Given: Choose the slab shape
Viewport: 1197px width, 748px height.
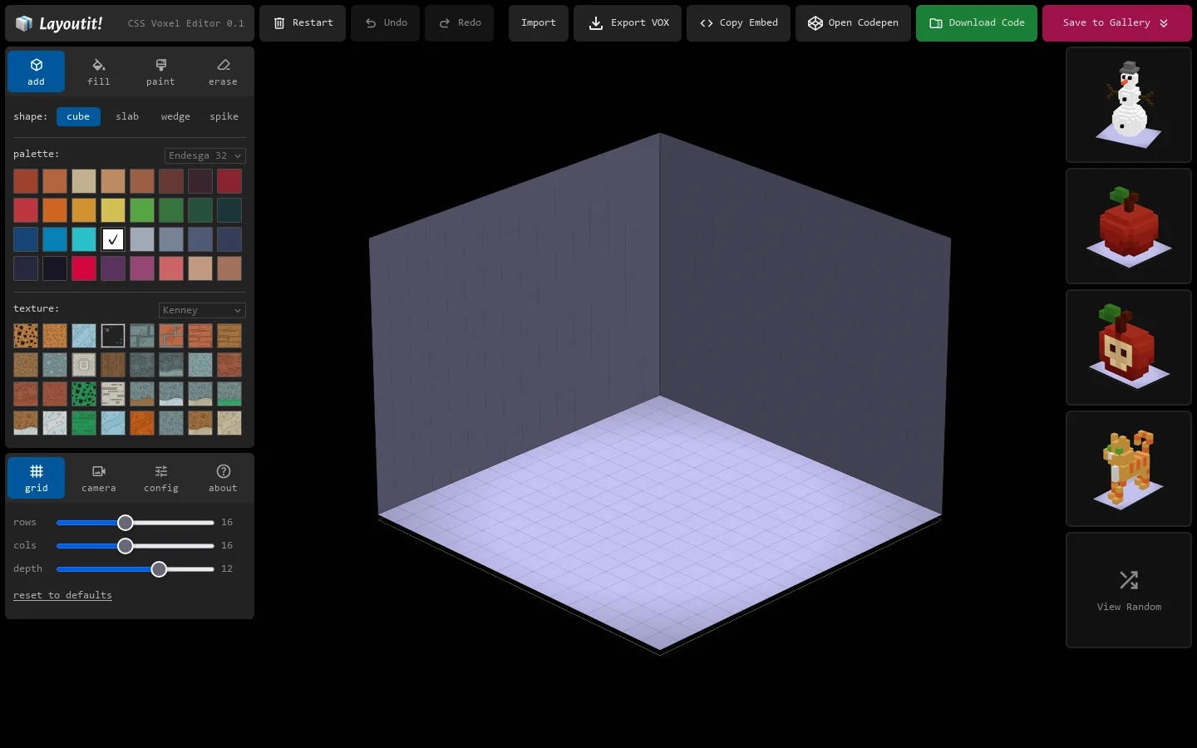Looking at the screenshot, I should [x=127, y=116].
